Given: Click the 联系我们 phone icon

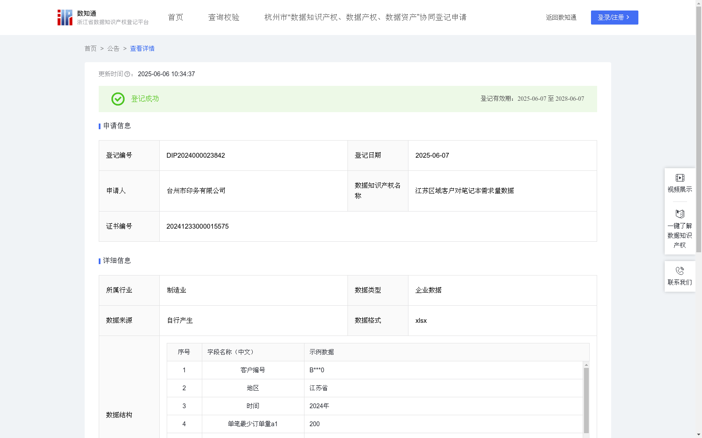Looking at the screenshot, I should (680, 271).
